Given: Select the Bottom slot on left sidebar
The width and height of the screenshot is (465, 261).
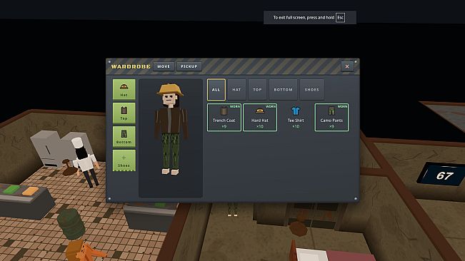Looking at the screenshot, I should tap(124, 137).
